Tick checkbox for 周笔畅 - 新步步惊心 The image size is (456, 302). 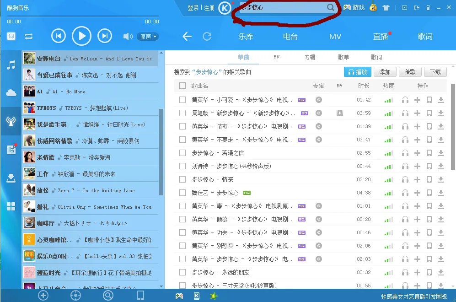[182, 113]
